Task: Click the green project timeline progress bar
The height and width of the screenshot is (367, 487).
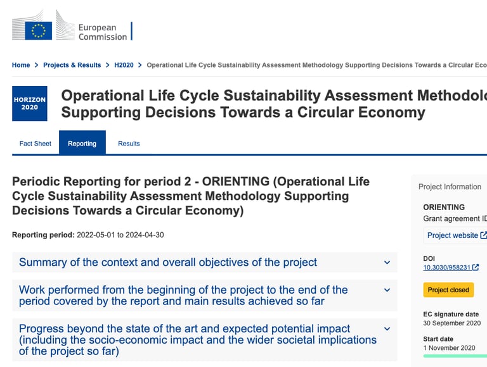Action: point(455,356)
